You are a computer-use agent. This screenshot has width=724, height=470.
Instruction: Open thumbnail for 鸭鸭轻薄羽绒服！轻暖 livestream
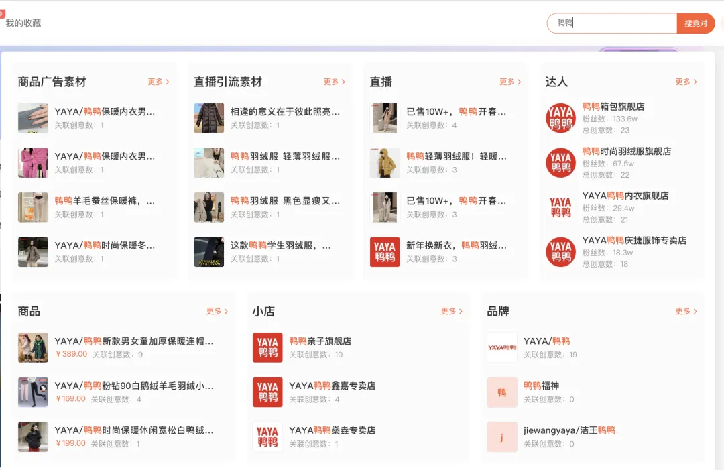pyautogui.click(x=385, y=163)
